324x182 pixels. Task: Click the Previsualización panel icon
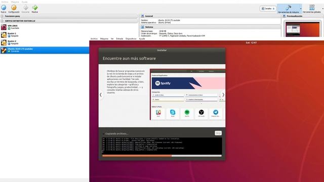click(x=284, y=16)
